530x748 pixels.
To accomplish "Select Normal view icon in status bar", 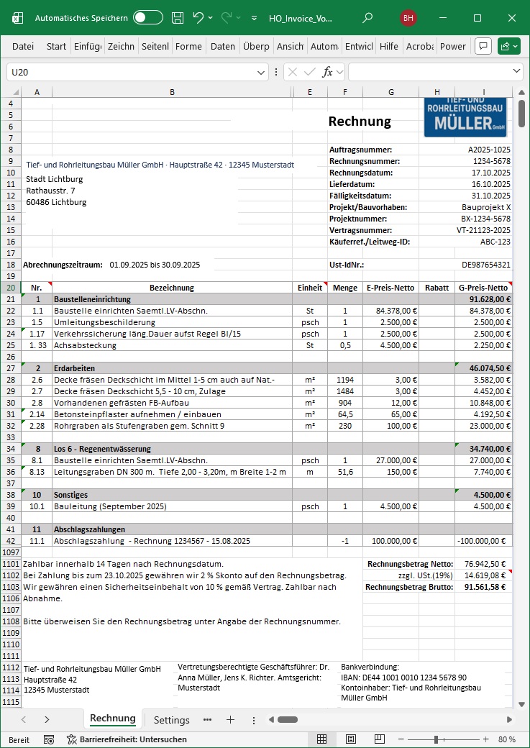I will (x=323, y=739).
